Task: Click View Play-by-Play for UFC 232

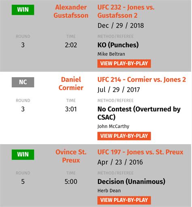Action: pyautogui.click(x=124, y=63)
